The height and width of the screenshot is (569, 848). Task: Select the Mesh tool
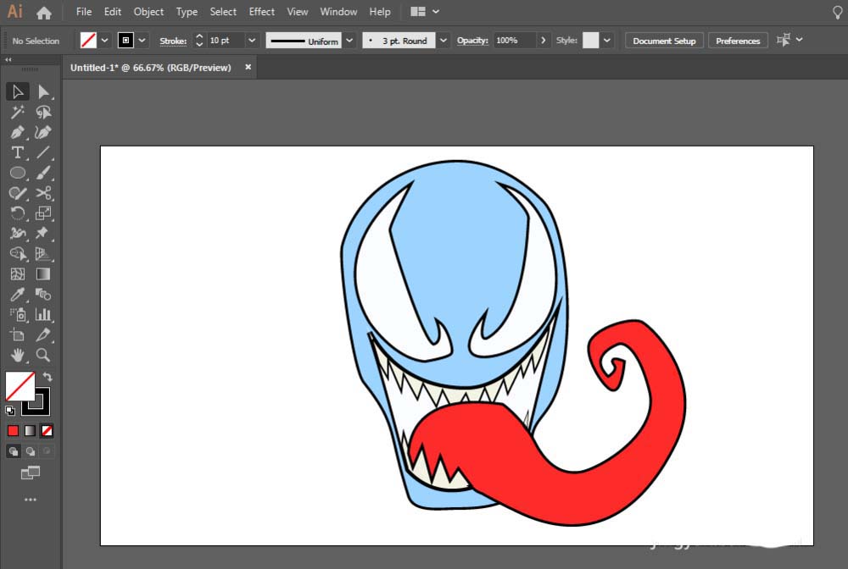(17, 274)
